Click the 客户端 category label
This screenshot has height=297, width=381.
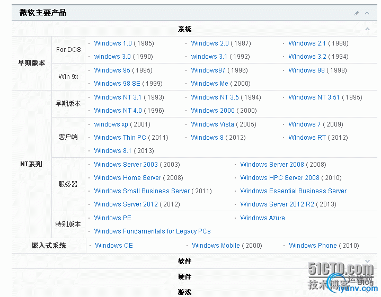pyautogui.click(x=68, y=137)
